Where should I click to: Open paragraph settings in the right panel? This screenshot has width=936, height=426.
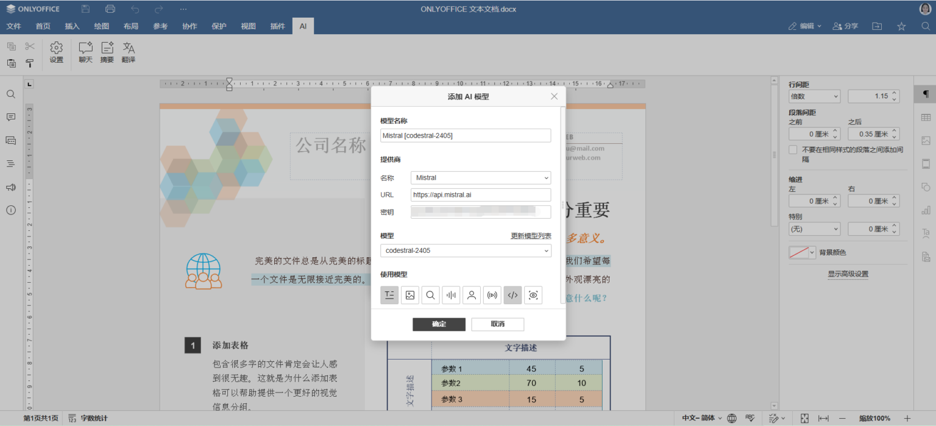[x=926, y=94]
